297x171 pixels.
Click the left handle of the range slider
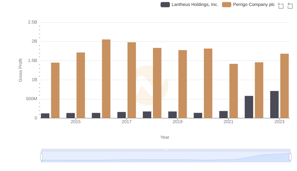click(42, 157)
